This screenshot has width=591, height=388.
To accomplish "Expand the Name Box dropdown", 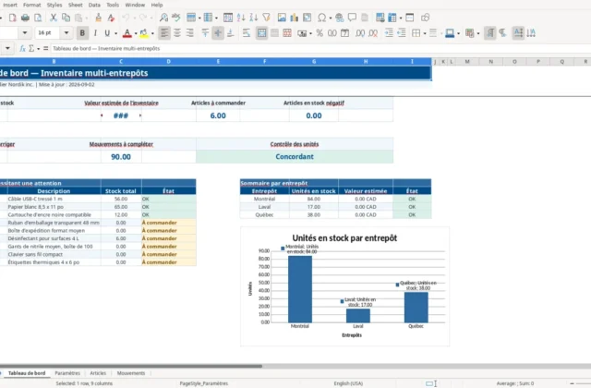I will click(x=7, y=48).
